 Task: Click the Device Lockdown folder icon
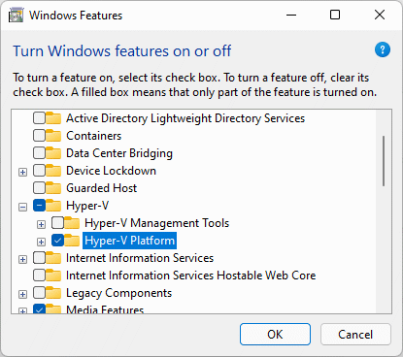pyautogui.click(x=53, y=171)
